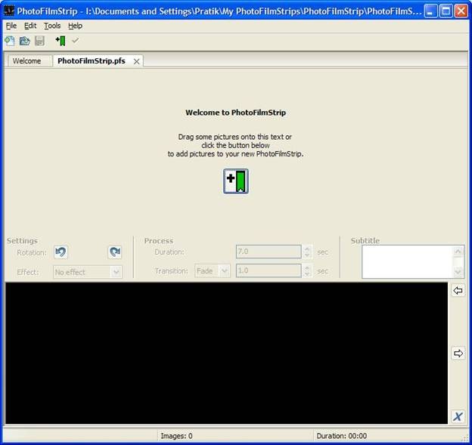The width and height of the screenshot is (472, 445).
Task: Click the large add pictures button
Action: 236,181
